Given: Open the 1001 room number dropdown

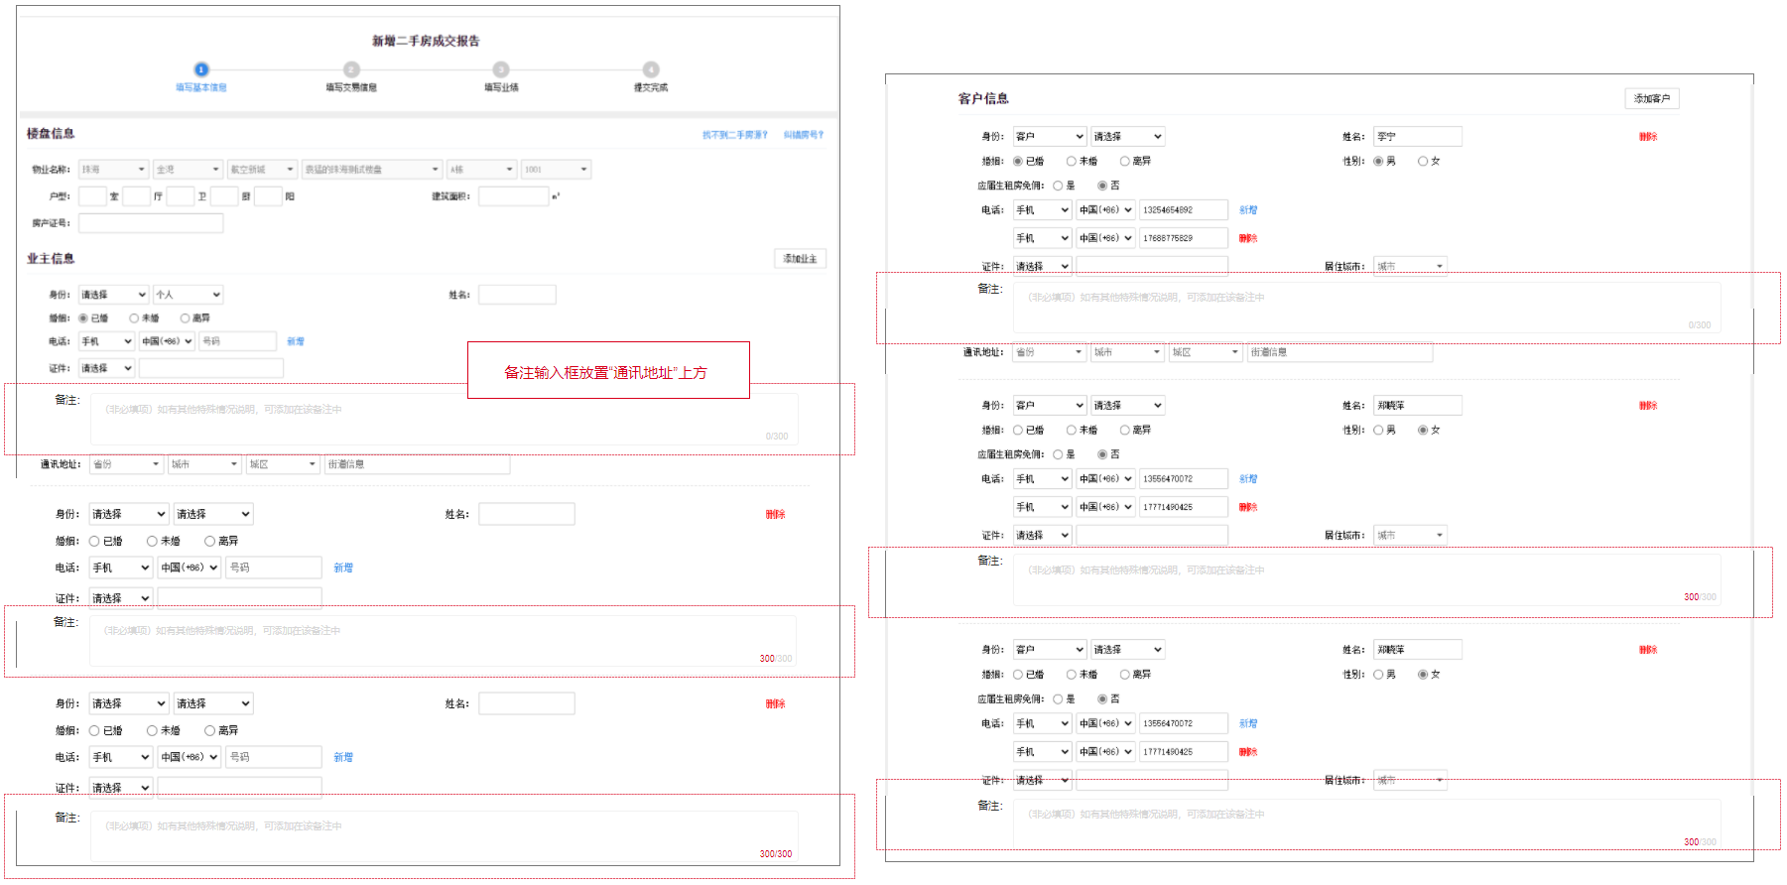Looking at the screenshot, I should point(557,170).
